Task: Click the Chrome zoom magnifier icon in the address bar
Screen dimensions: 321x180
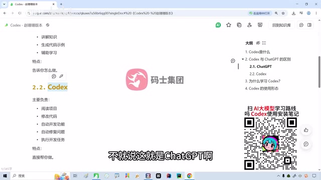Action: pyautogui.click(x=276, y=13)
